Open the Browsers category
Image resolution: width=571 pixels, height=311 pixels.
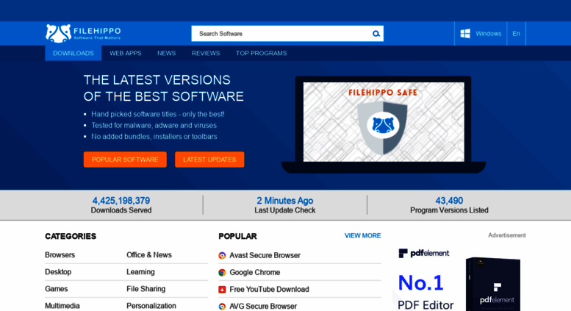(60, 255)
